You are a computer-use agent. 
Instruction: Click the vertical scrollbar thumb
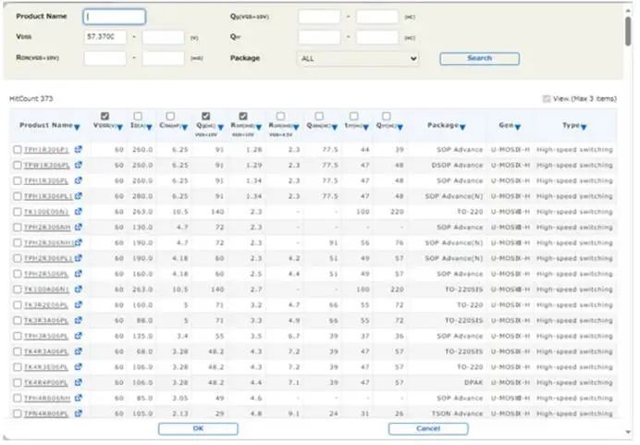point(628,31)
